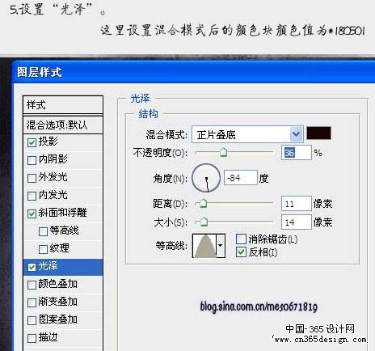Click the dark satin color swatch
Viewport: 375px width, 351px height.
[x=318, y=133]
